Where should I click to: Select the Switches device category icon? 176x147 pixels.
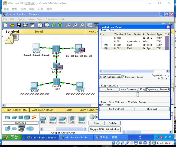14,117
